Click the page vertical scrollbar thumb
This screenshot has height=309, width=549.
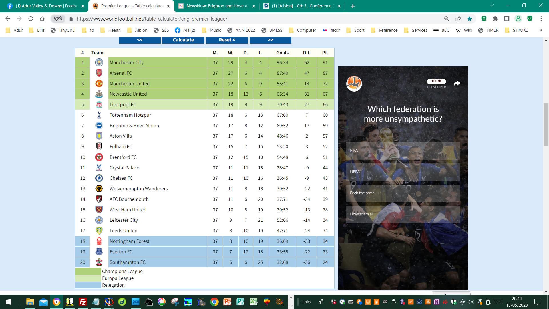coord(546,125)
